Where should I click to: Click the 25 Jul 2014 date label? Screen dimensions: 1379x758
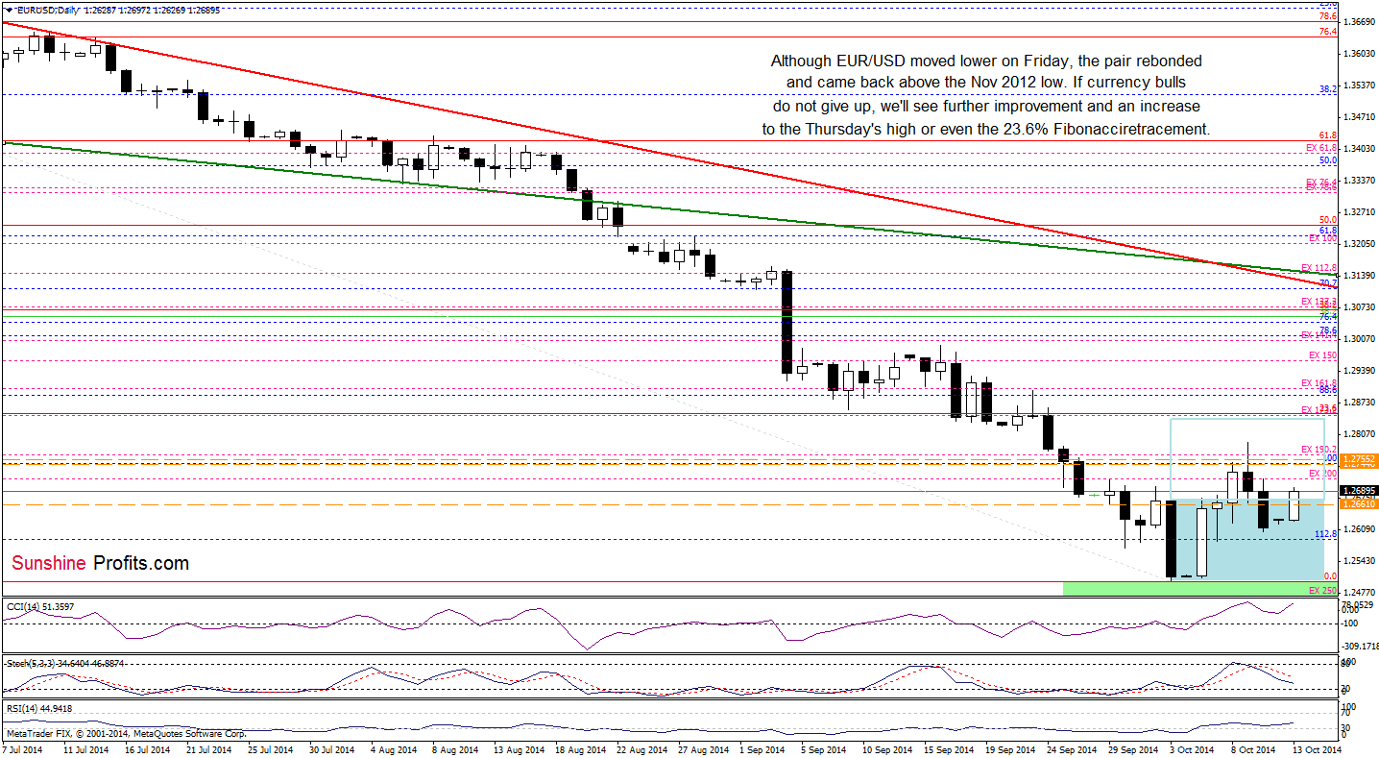(x=270, y=749)
